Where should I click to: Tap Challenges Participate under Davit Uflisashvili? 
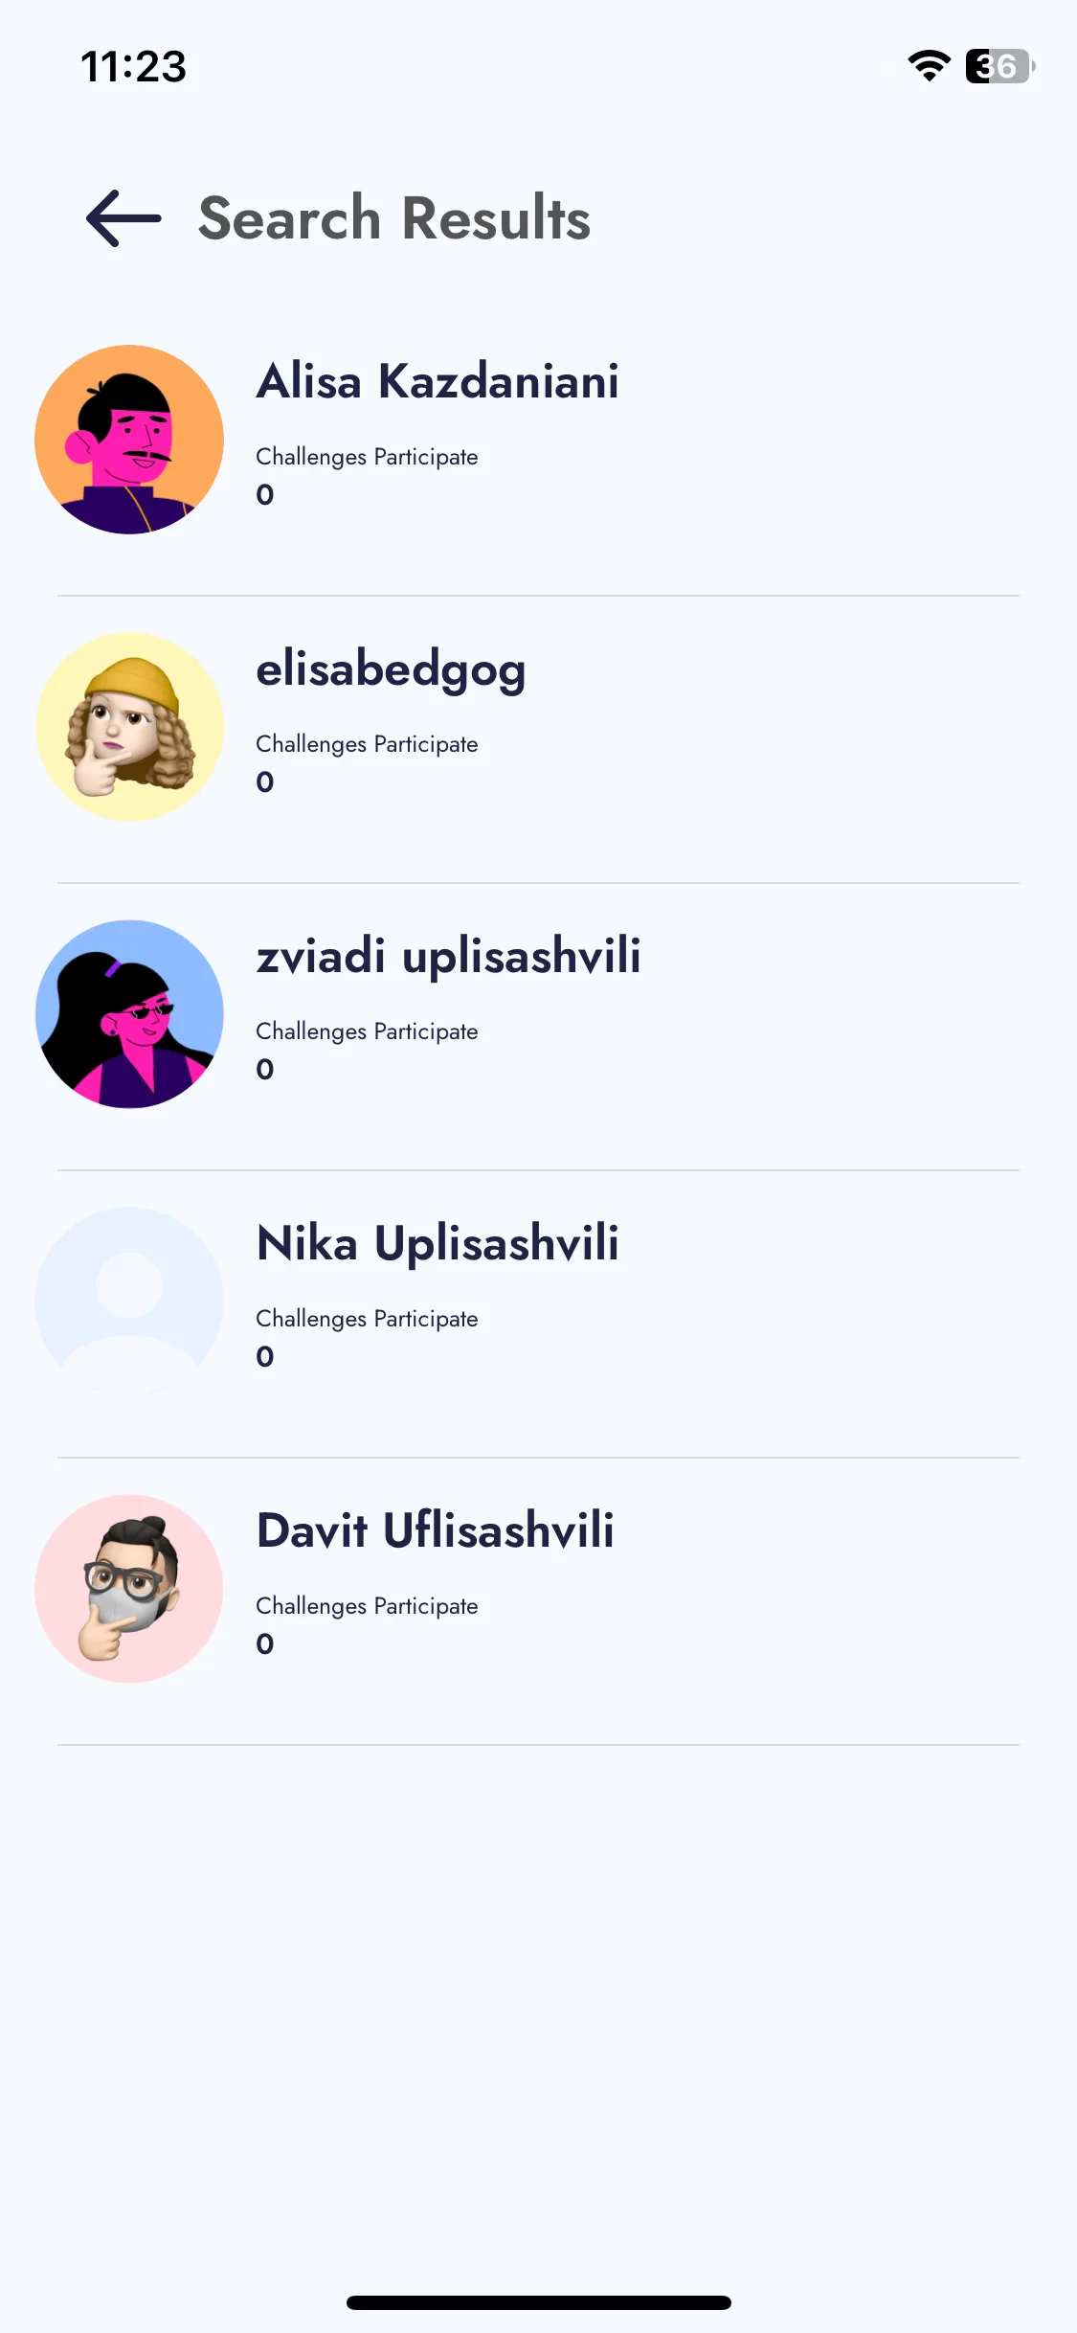367,1606
